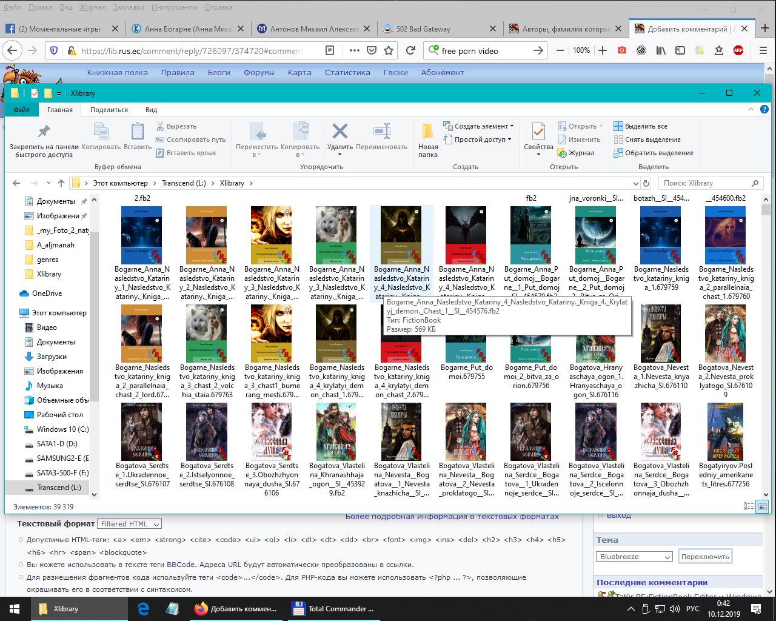Click Select all (Выделить все)
Viewport: 776px width, 621px height.
click(x=645, y=126)
